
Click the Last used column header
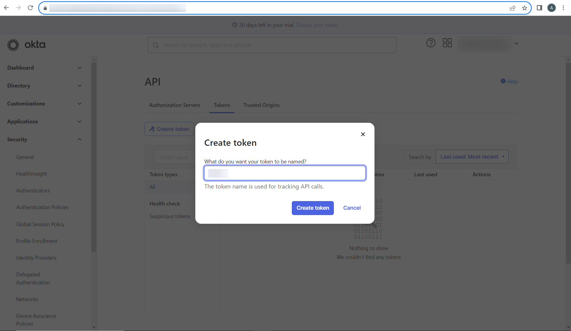pyautogui.click(x=426, y=174)
